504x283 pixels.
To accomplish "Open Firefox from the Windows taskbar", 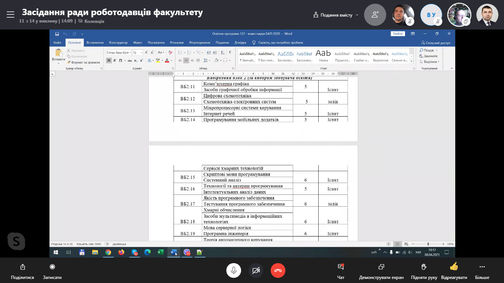I will pos(121,252).
